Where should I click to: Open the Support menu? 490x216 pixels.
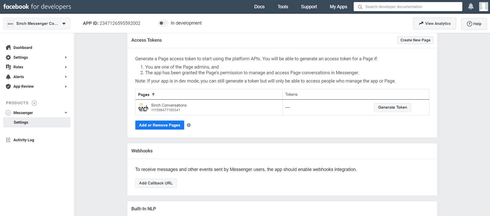coord(309,7)
